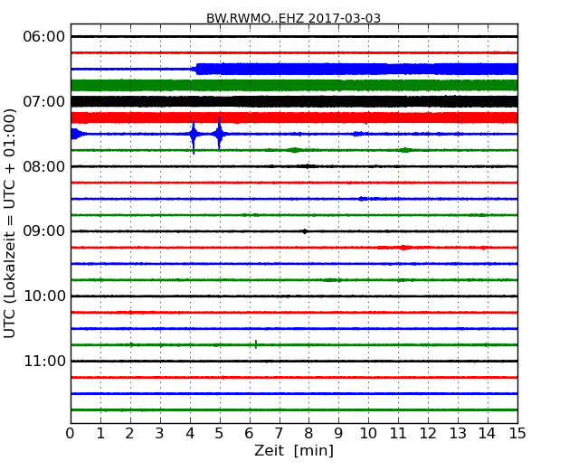This screenshot has width=588, height=470.
Task: Click the 07:00 y-axis time label
Action: pos(43,101)
